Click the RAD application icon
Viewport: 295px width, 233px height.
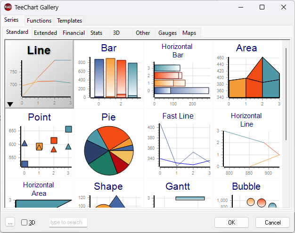click(8, 8)
